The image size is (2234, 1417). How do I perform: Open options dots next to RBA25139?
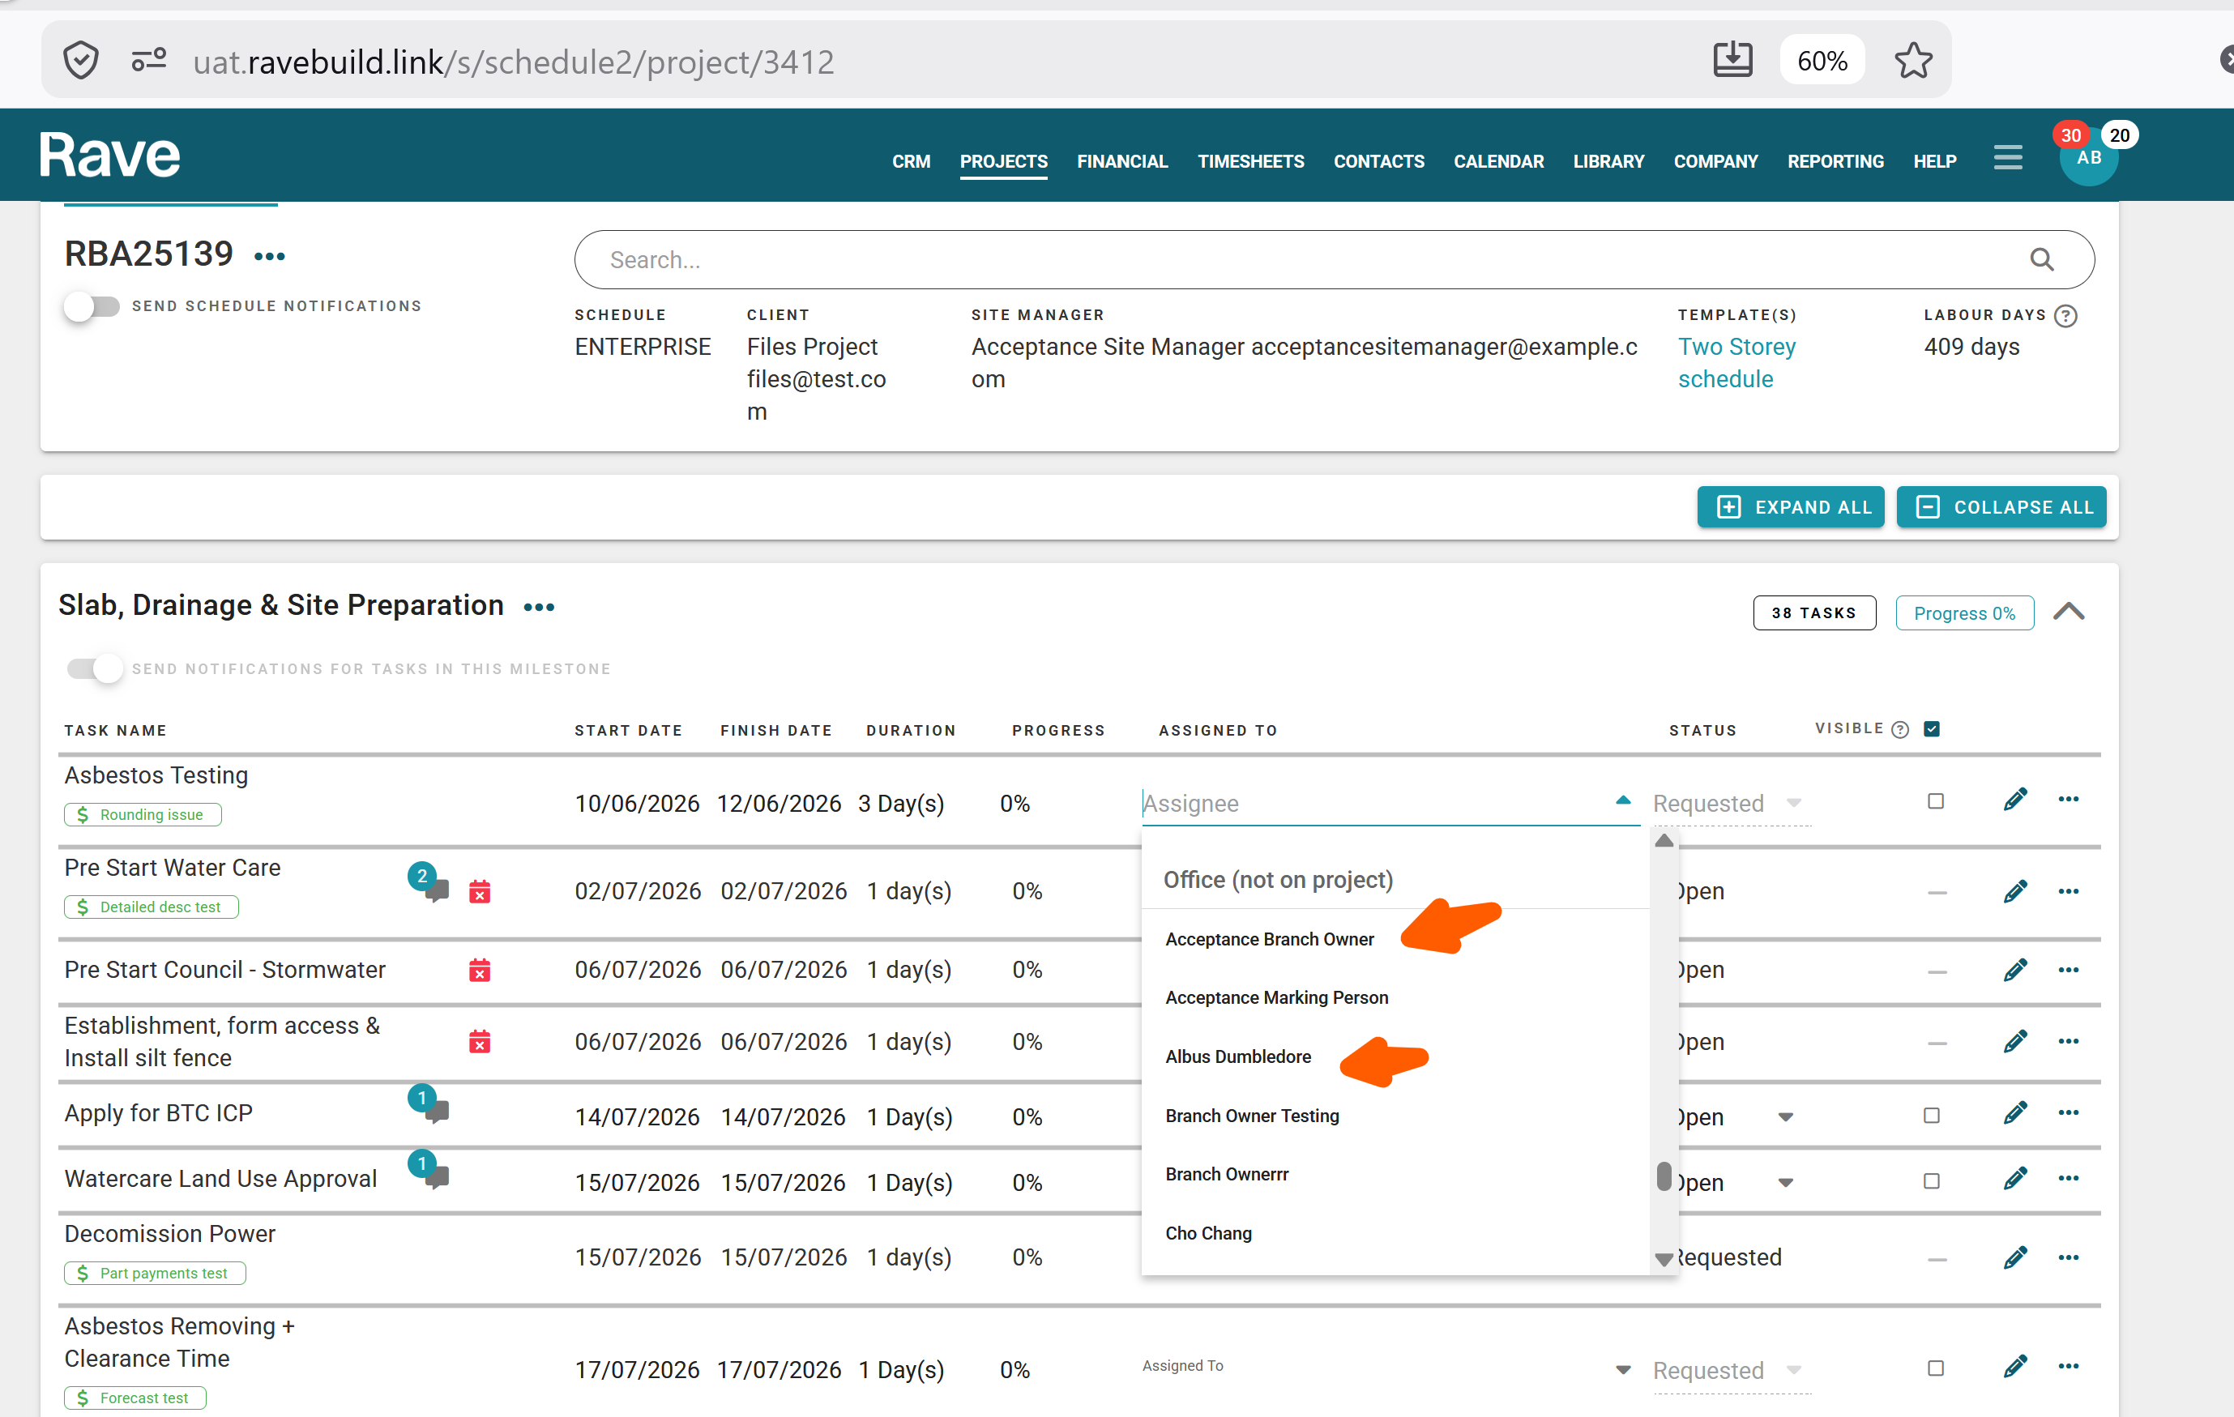point(270,256)
